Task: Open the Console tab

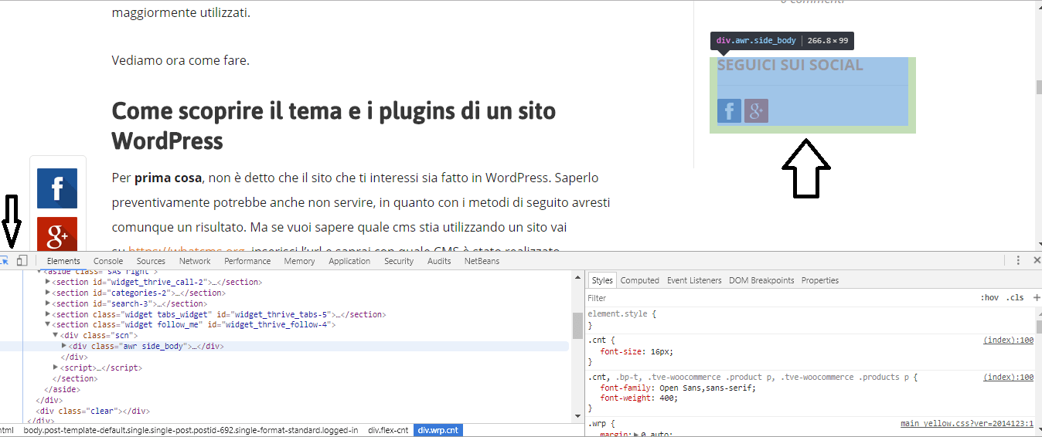Action: (x=108, y=261)
